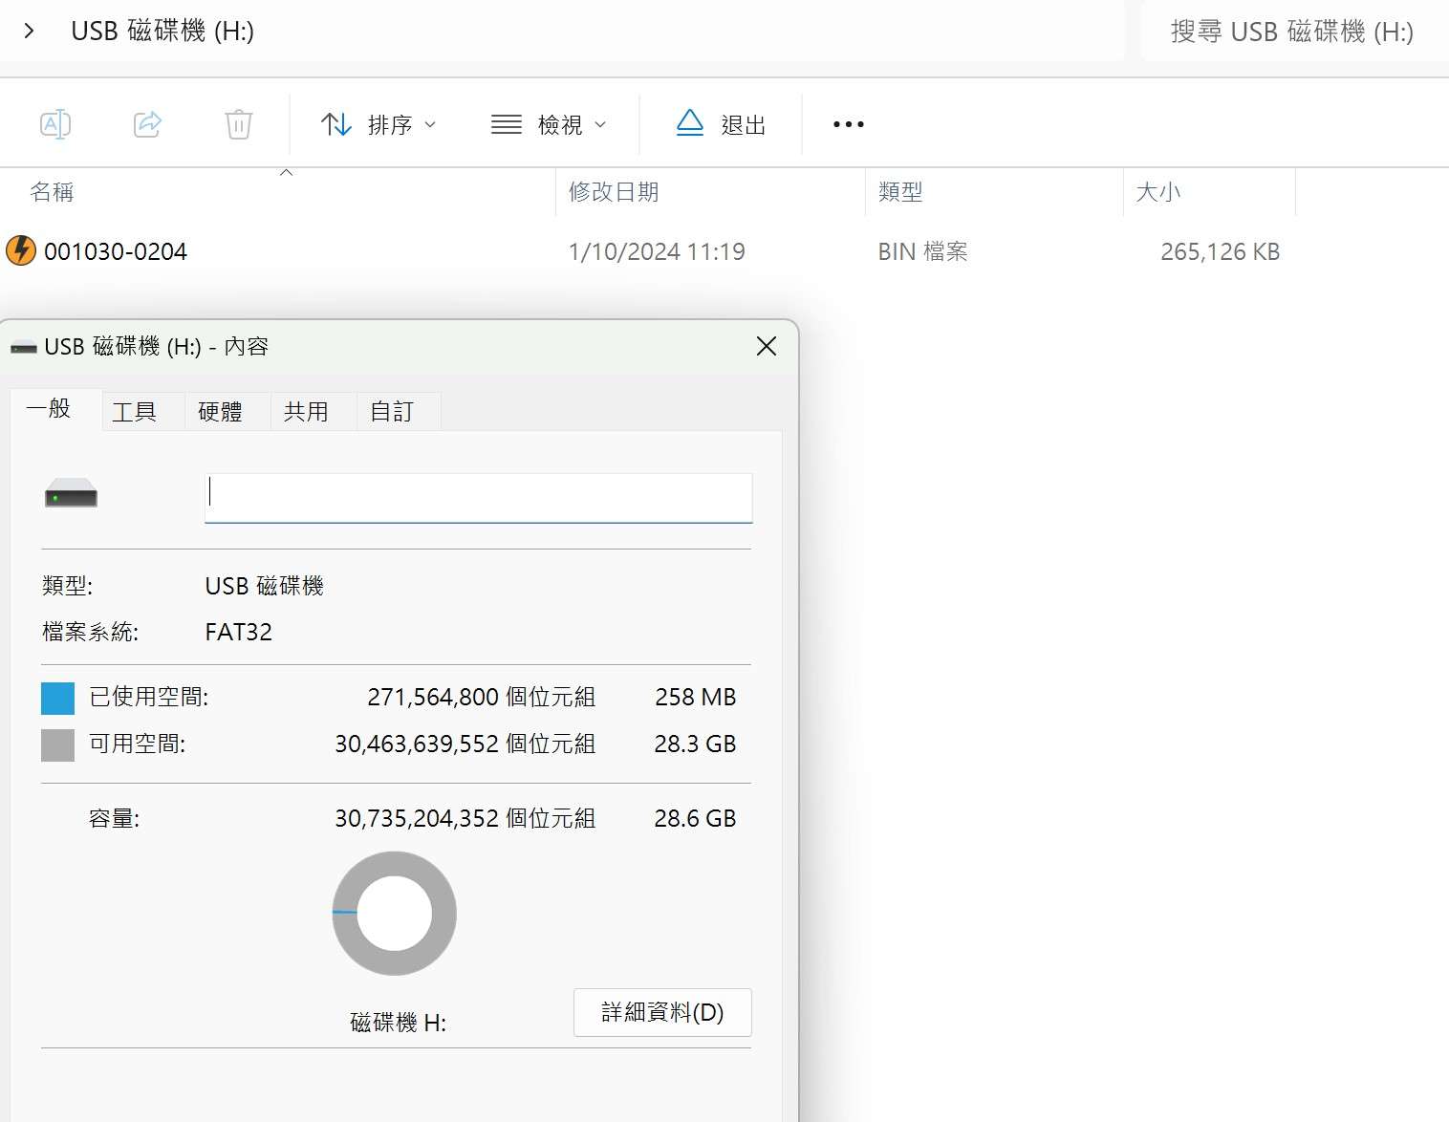
Task: Click the 磁碟機 H: label
Action: coord(398,1023)
